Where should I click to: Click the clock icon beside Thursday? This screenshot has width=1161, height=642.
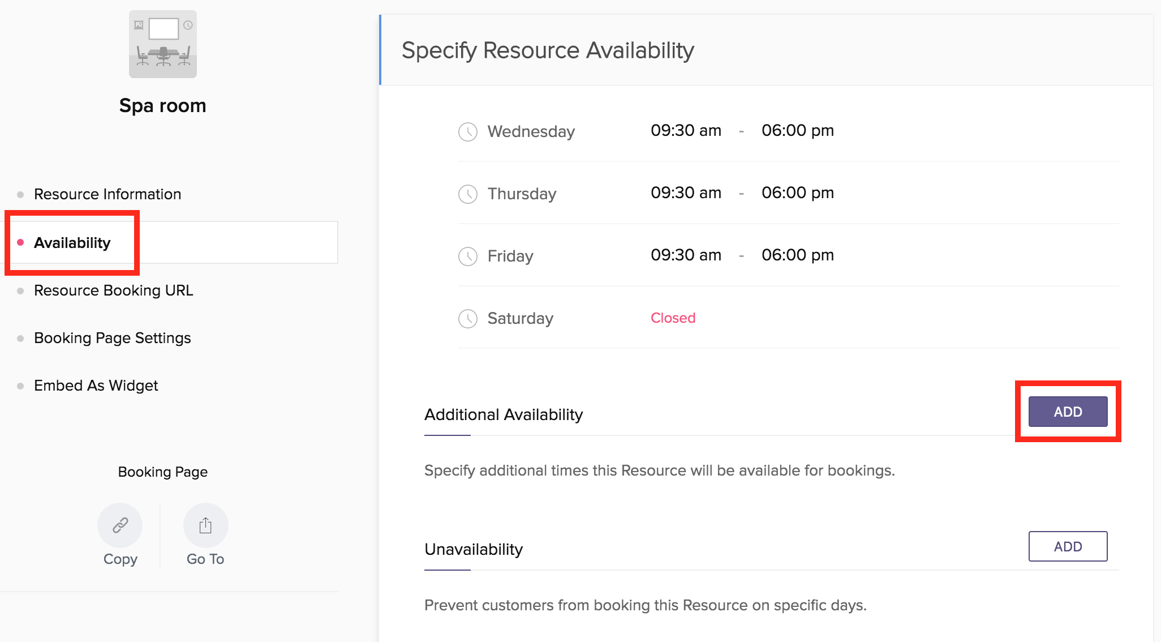click(x=467, y=194)
